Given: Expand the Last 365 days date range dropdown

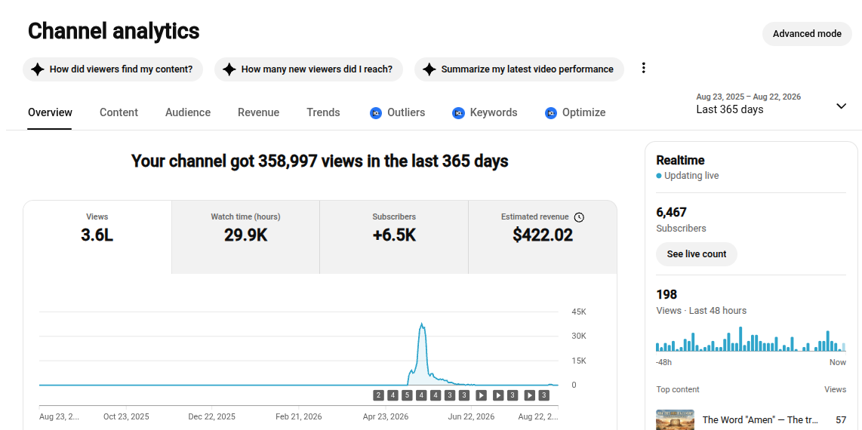Looking at the screenshot, I should pyautogui.click(x=771, y=104).
